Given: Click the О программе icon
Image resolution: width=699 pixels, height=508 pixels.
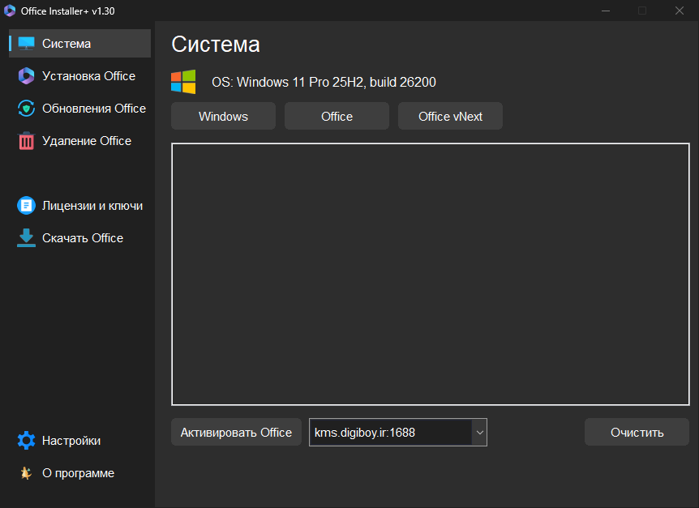Looking at the screenshot, I should (27, 473).
